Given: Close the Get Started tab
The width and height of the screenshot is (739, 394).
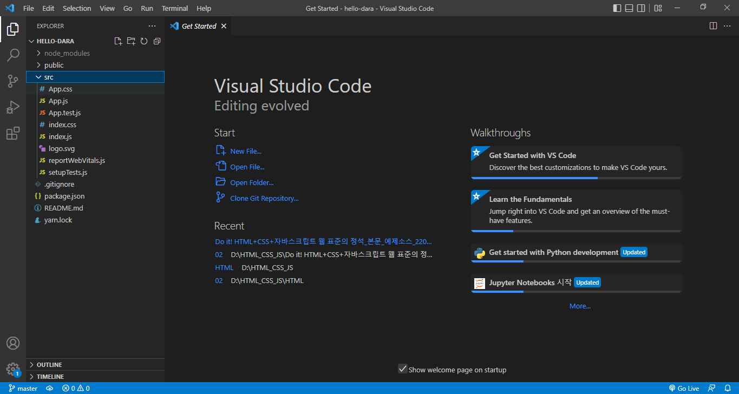Looking at the screenshot, I should 224,26.
